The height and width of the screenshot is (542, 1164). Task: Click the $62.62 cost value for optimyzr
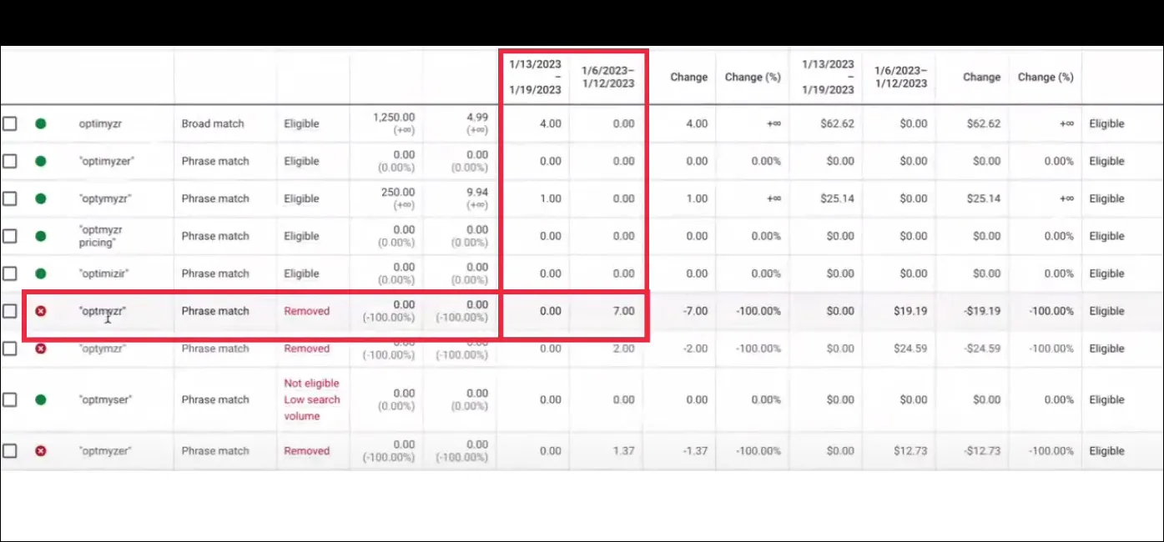coord(838,123)
